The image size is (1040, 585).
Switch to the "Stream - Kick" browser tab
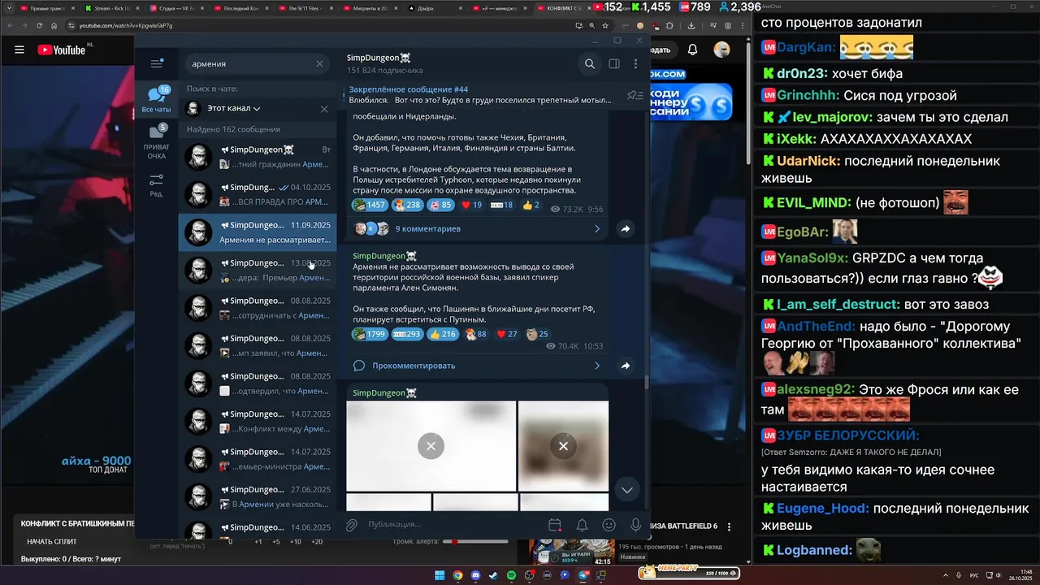click(x=112, y=7)
